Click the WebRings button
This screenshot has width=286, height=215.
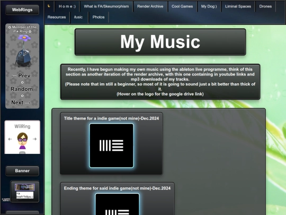click(x=22, y=10)
